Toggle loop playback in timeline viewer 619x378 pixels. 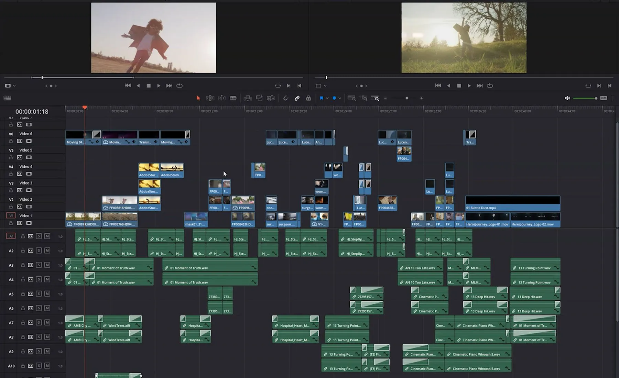point(490,86)
